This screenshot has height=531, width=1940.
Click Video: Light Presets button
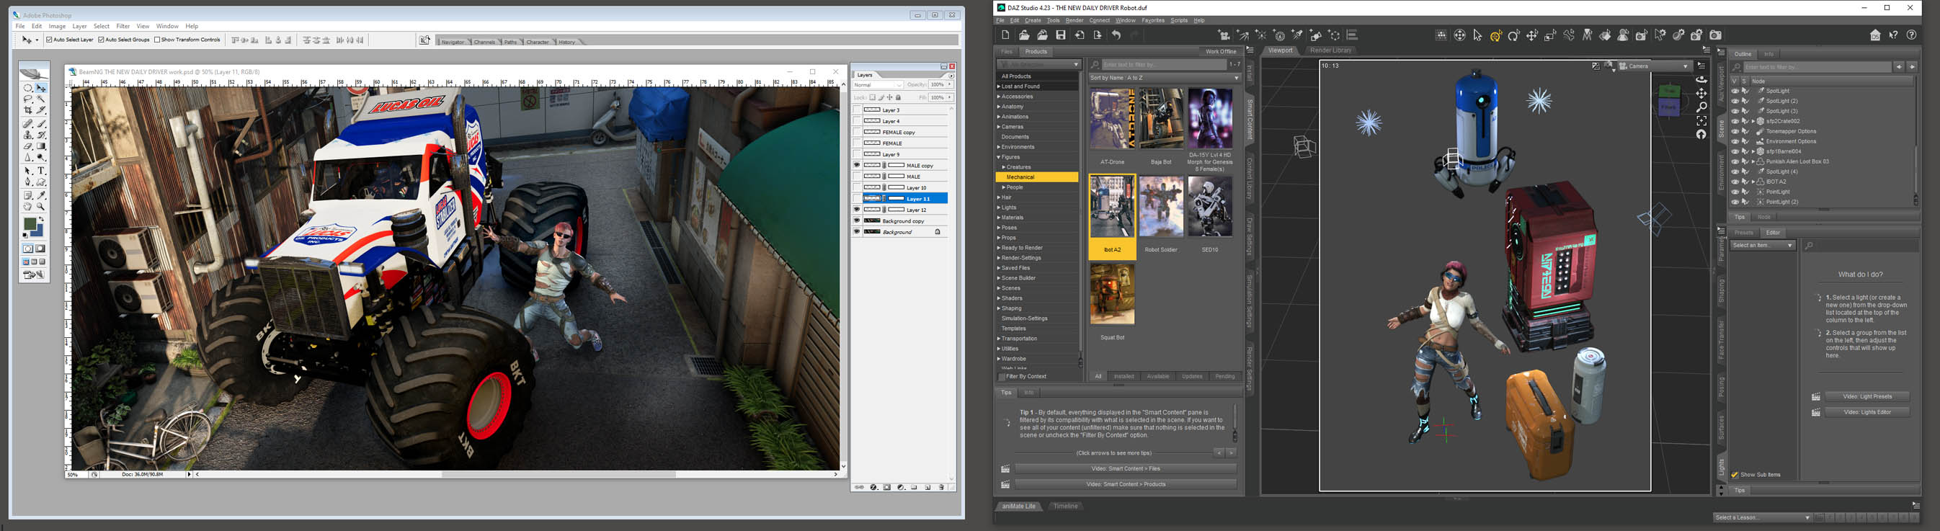coord(1867,396)
